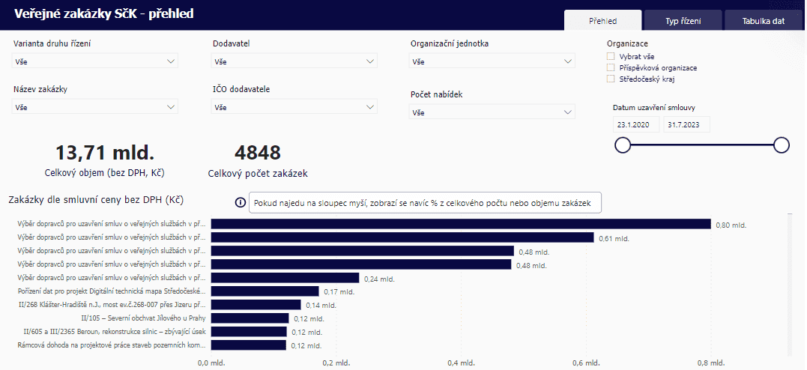Open the 'Varianta druhu řízení' dropdown
The height and width of the screenshot is (370, 807).
click(x=95, y=61)
